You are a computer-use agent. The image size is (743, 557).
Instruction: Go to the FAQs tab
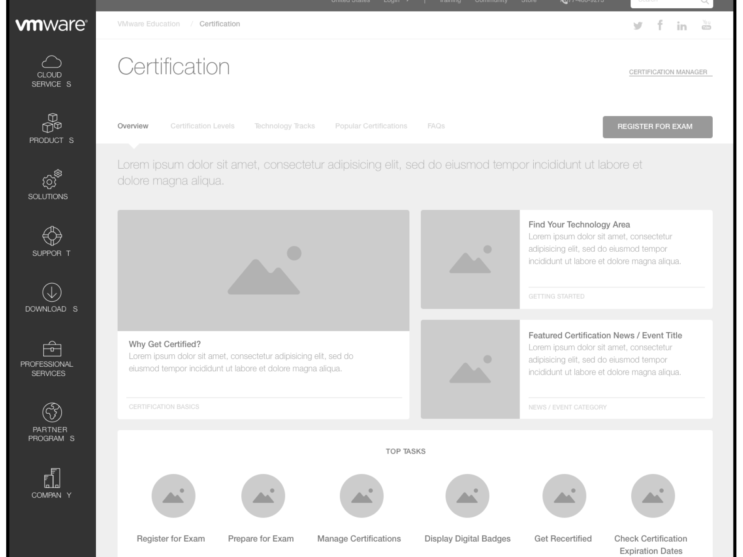tap(436, 126)
